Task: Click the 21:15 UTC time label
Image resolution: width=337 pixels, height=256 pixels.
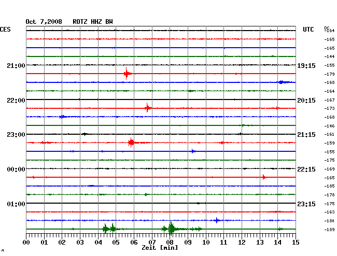Action: tap(306, 135)
